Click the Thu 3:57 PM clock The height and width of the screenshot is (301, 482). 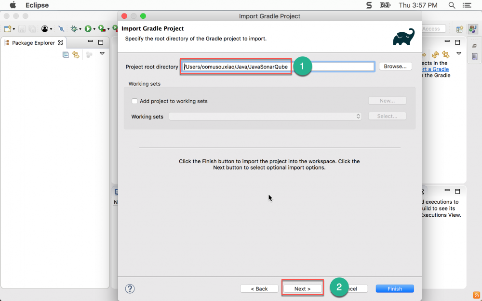(x=418, y=5)
